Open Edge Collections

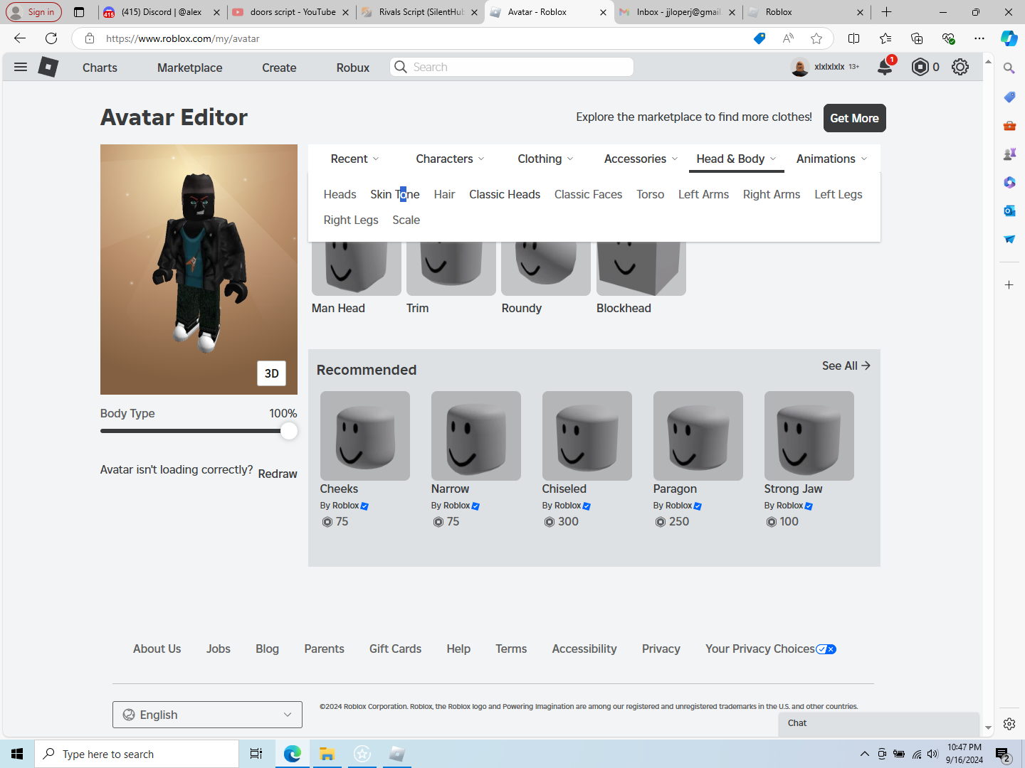917,38
